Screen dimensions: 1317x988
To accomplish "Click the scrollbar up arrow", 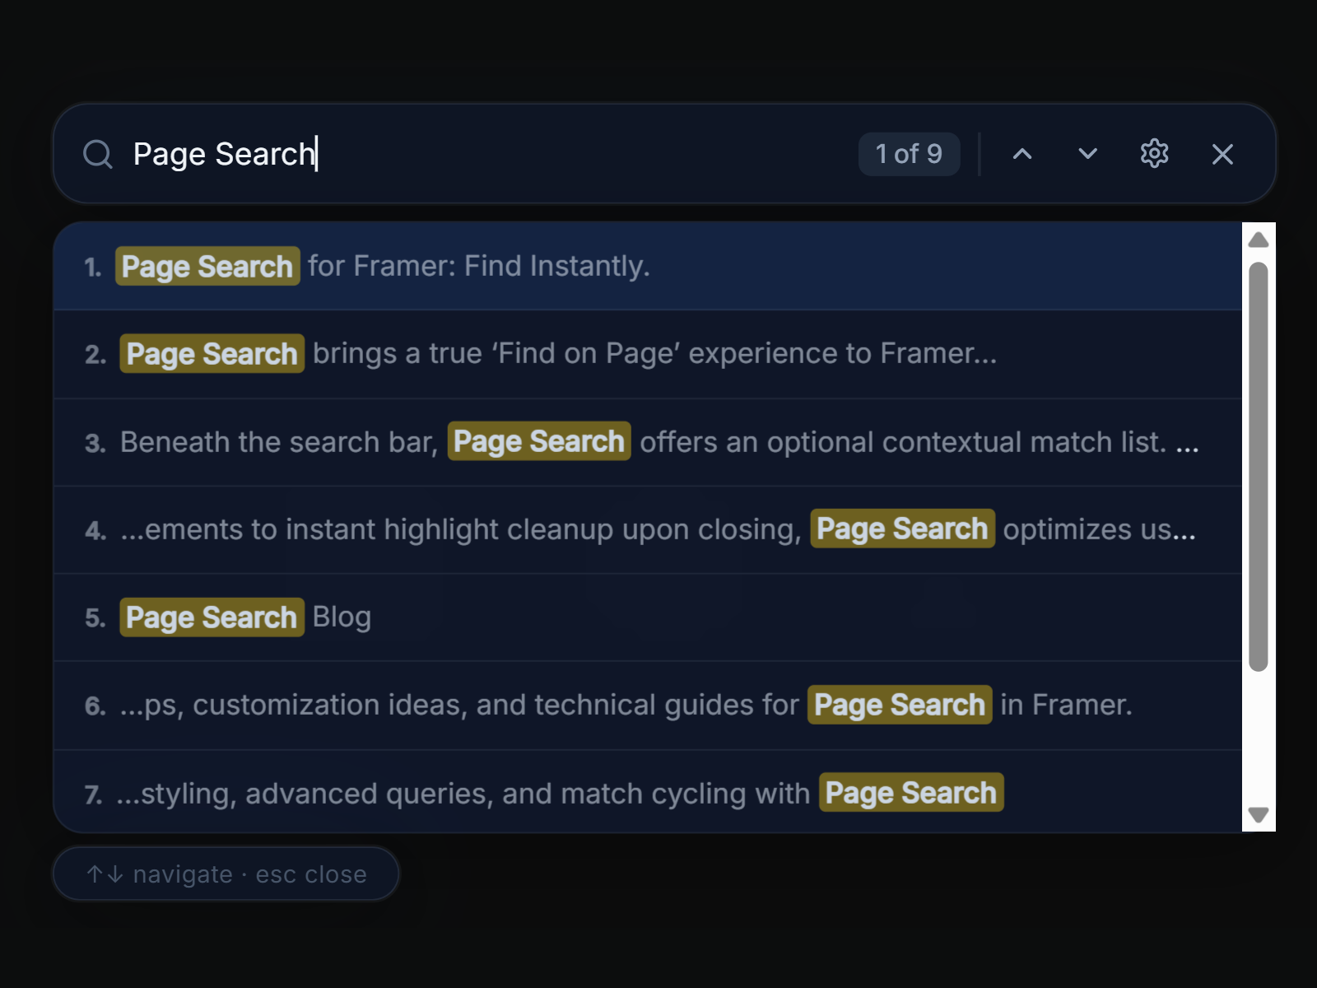I will click(x=1258, y=240).
